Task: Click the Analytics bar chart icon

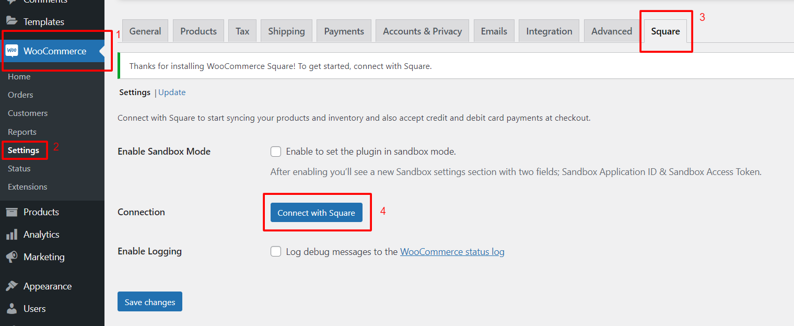Action: pyautogui.click(x=11, y=235)
